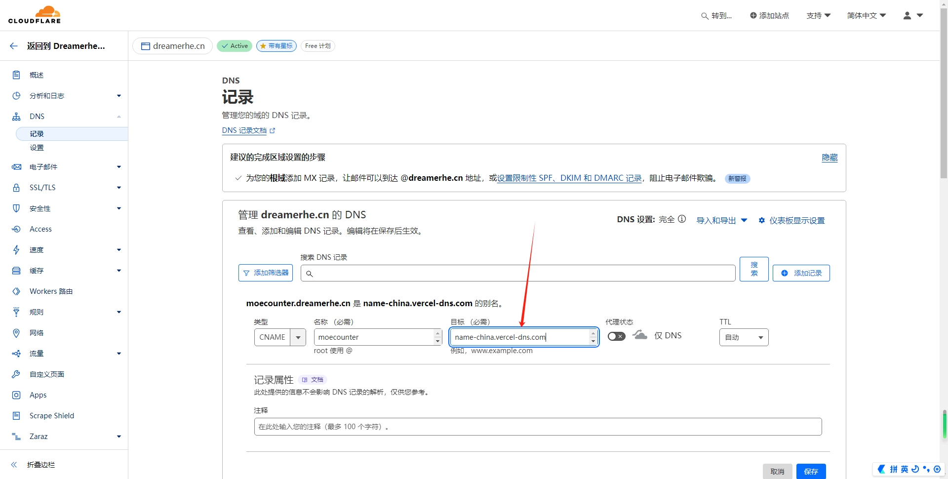
Task: Click the 添加筛选器 add filter button
Action: [x=266, y=273]
